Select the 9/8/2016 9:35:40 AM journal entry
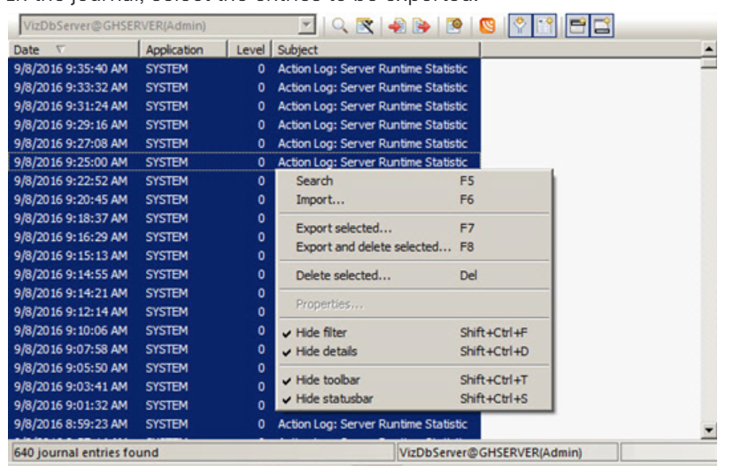Image resolution: width=741 pixels, height=472 pixels. coord(244,69)
